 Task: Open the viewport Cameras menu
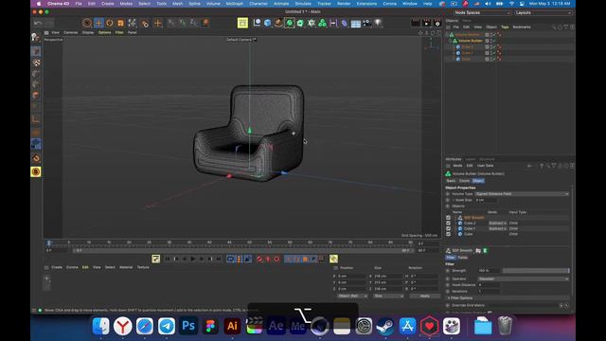coord(71,32)
